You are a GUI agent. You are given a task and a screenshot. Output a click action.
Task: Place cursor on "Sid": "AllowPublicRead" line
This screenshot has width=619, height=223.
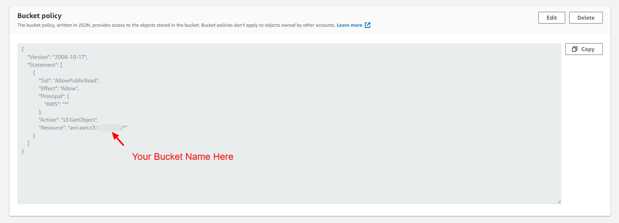click(69, 80)
